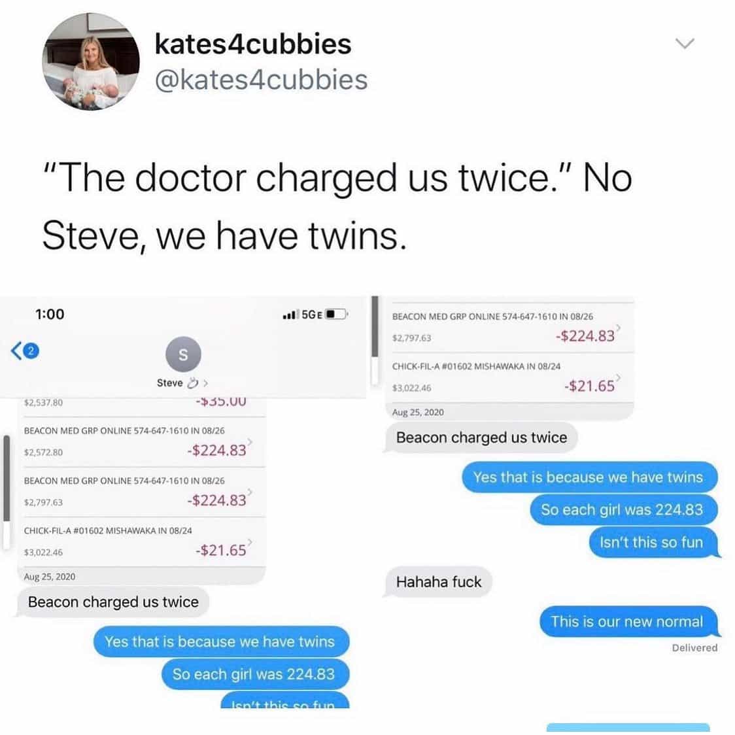735x735 pixels.
Task: Tap the 'This is our new normal' bubble
Action: (x=628, y=622)
